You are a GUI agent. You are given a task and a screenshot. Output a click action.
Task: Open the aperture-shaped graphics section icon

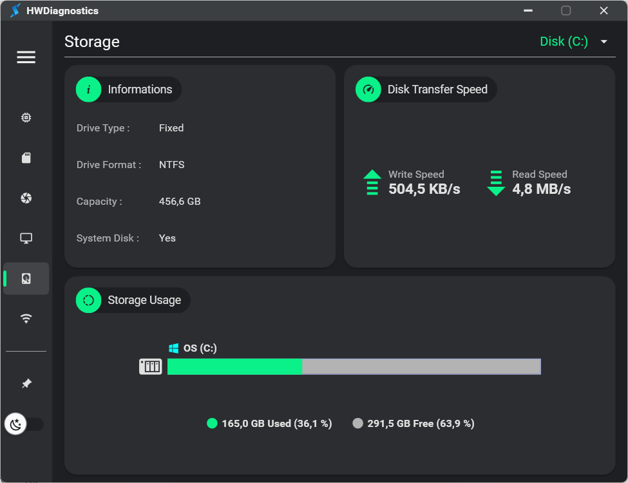tap(26, 198)
